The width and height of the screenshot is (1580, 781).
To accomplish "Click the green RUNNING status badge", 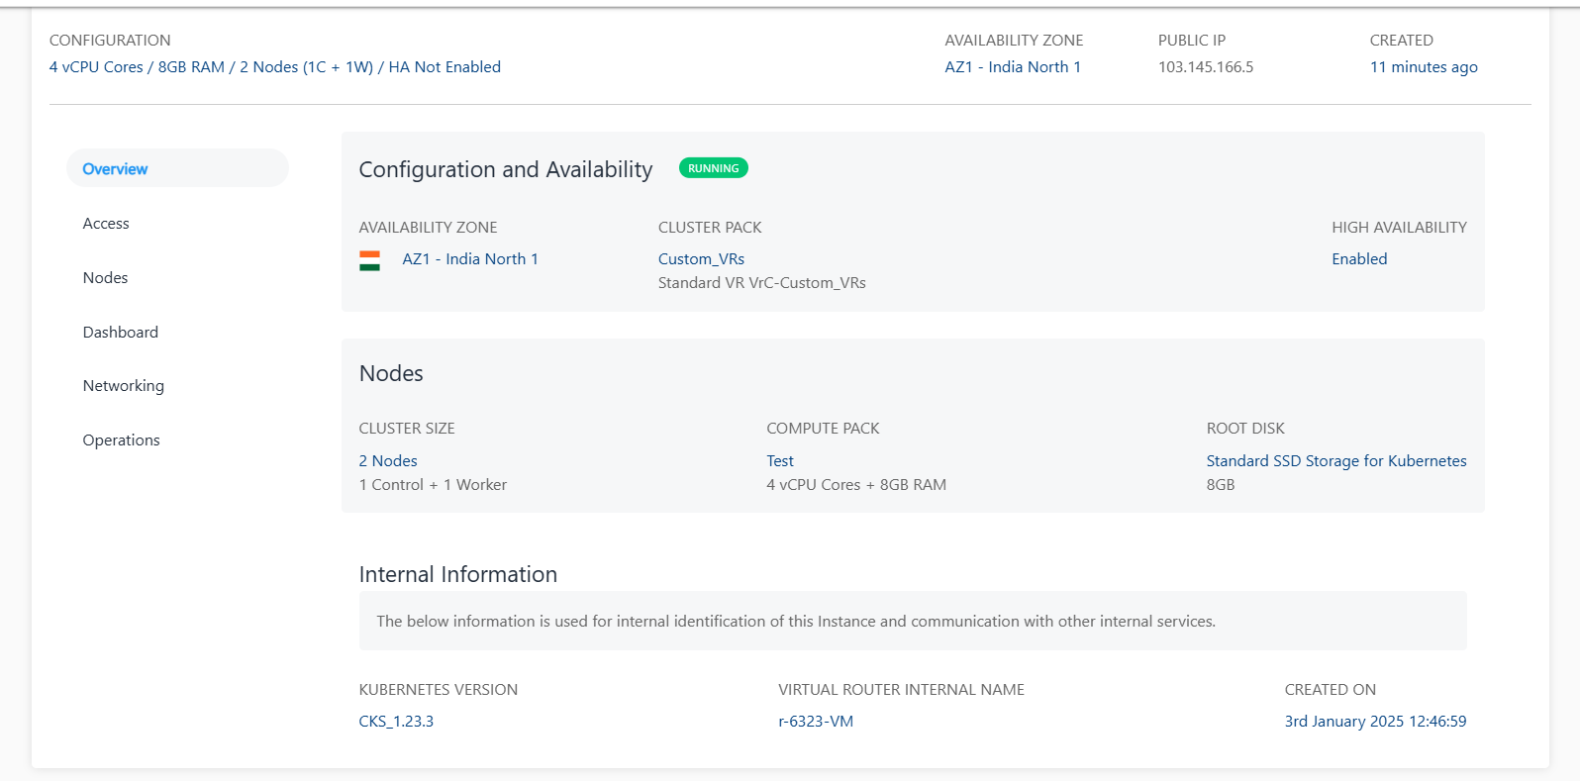I will (x=713, y=168).
